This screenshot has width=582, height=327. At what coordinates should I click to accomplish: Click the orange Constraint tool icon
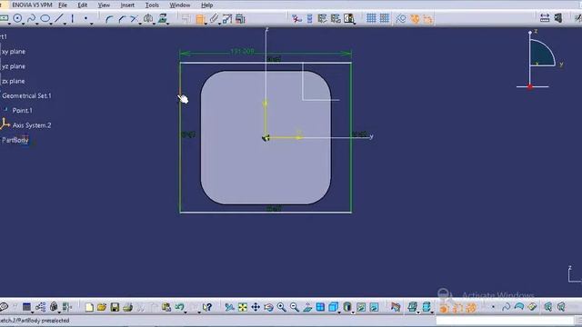click(200, 19)
